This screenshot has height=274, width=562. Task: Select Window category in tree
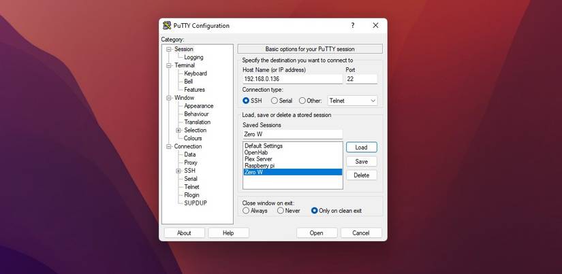click(x=184, y=98)
